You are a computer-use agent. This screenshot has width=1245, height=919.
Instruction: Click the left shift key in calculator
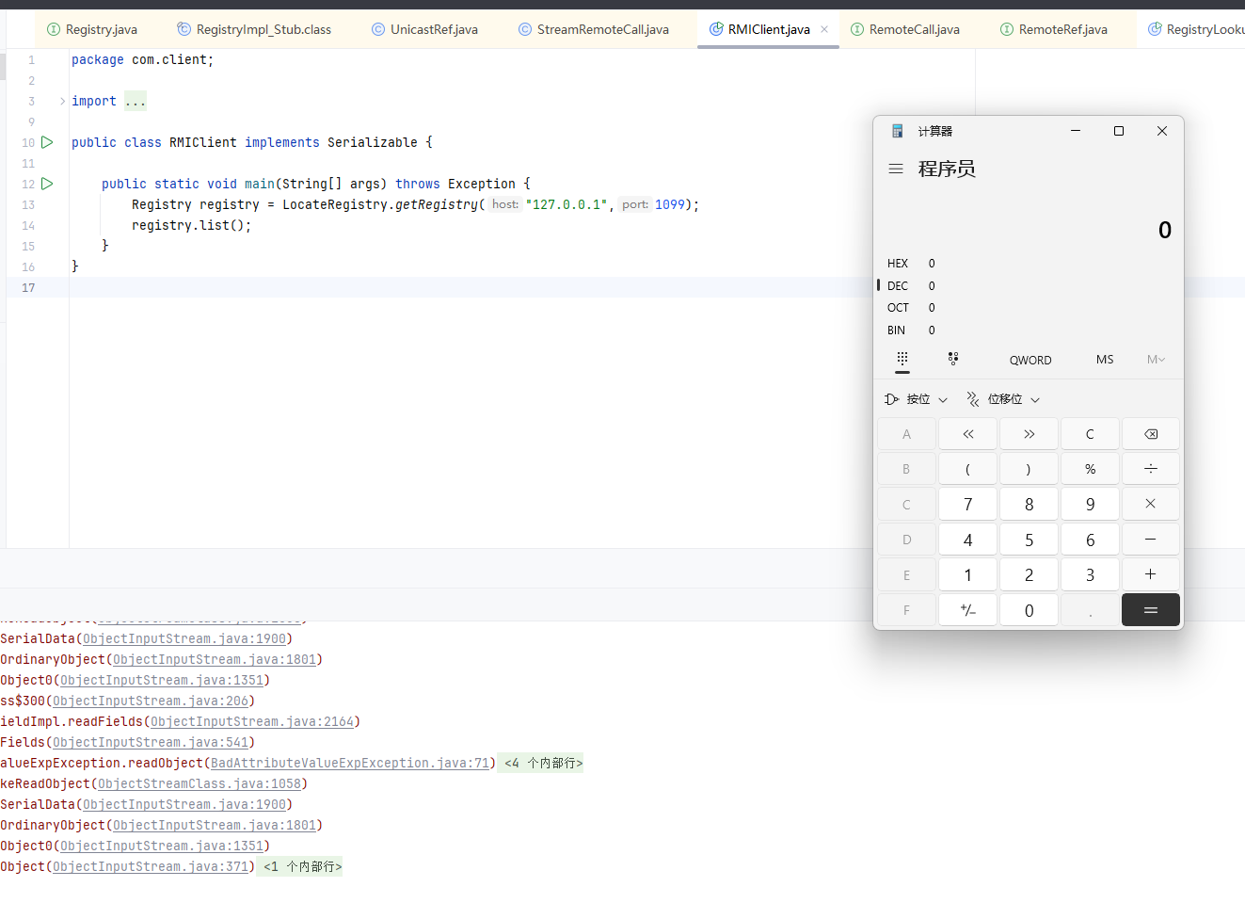coord(967,434)
